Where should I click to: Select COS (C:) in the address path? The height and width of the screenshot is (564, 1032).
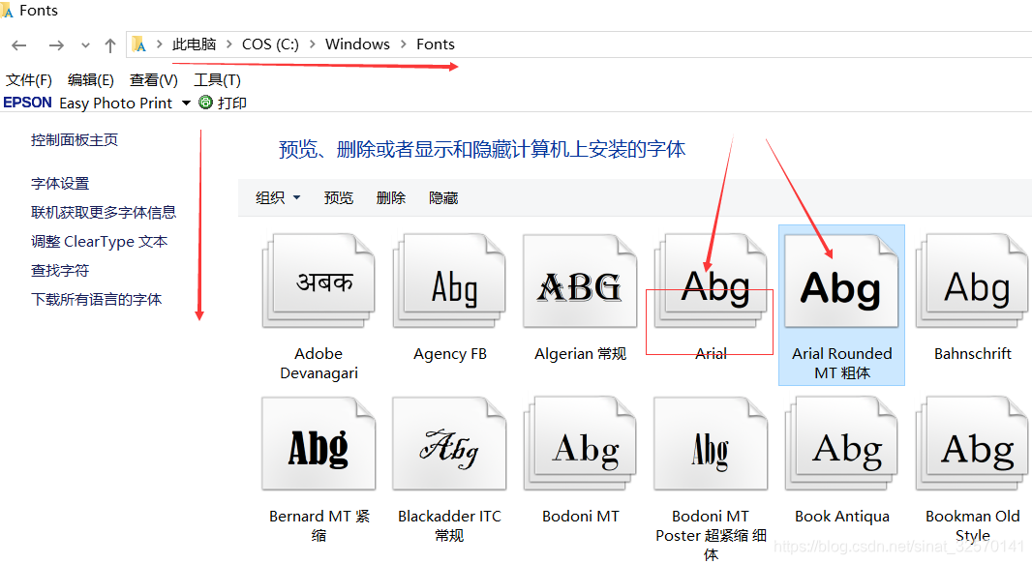click(x=270, y=45)
